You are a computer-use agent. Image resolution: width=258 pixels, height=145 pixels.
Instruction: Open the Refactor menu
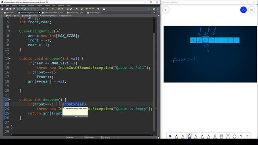click(22, 6)
